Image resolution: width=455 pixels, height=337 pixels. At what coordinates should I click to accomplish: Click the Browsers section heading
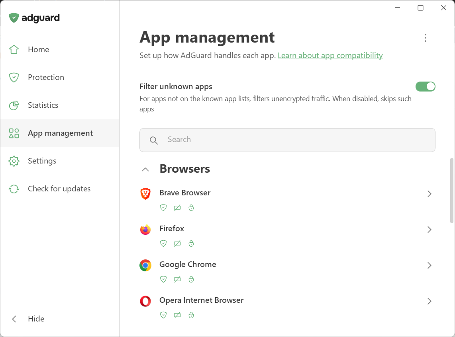185,169
